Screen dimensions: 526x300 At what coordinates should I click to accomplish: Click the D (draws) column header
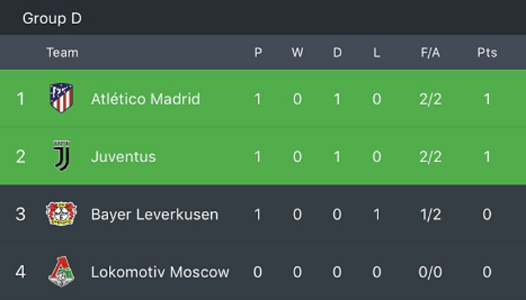point(338,53)
